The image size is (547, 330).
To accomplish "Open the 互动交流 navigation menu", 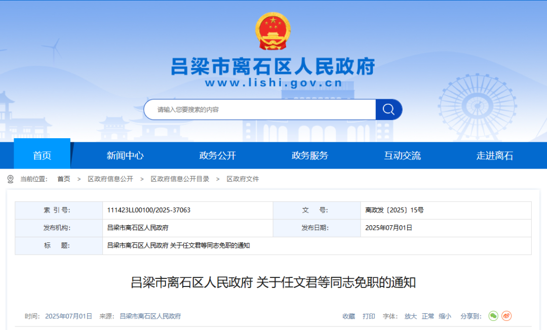I will (402, 155).
